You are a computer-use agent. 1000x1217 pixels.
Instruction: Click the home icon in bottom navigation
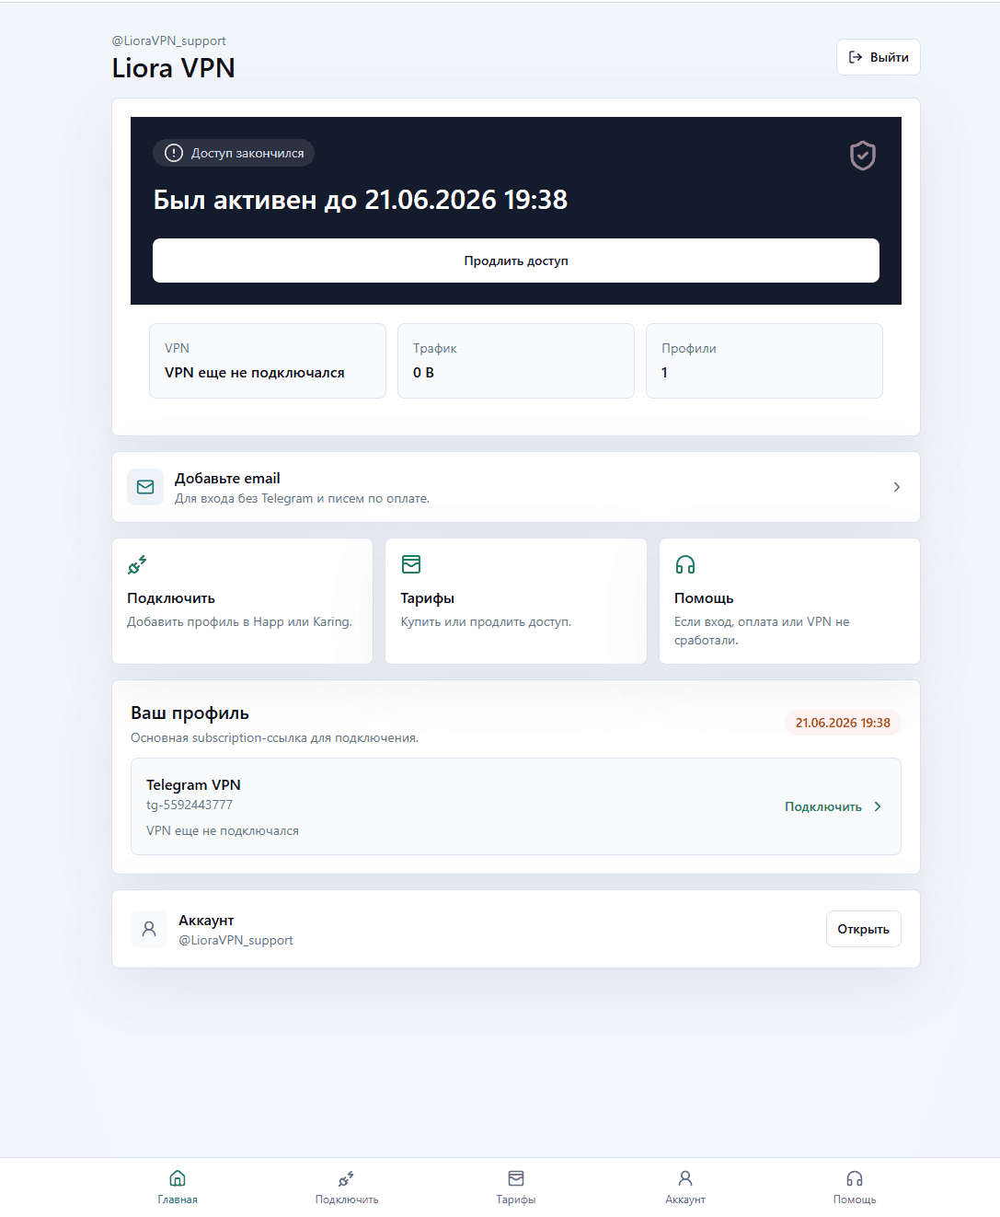click(178, 1178)
